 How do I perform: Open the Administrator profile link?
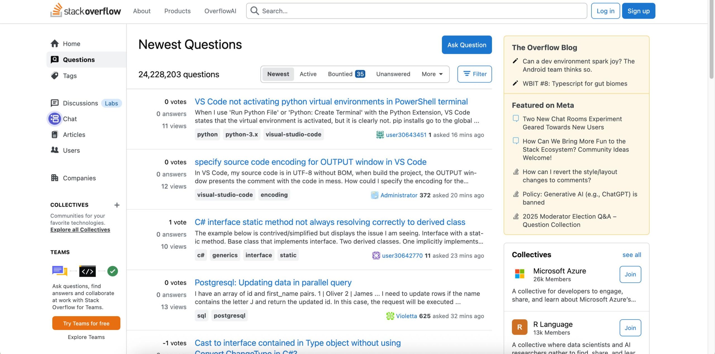[x=399, y=195]
